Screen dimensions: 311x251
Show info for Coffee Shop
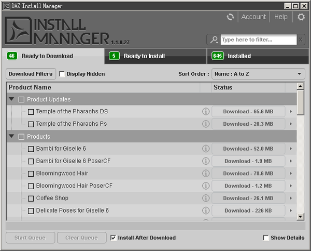tap(206, 198)
